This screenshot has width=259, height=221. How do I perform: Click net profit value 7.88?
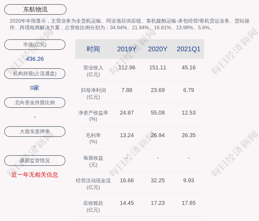[127, 90]
